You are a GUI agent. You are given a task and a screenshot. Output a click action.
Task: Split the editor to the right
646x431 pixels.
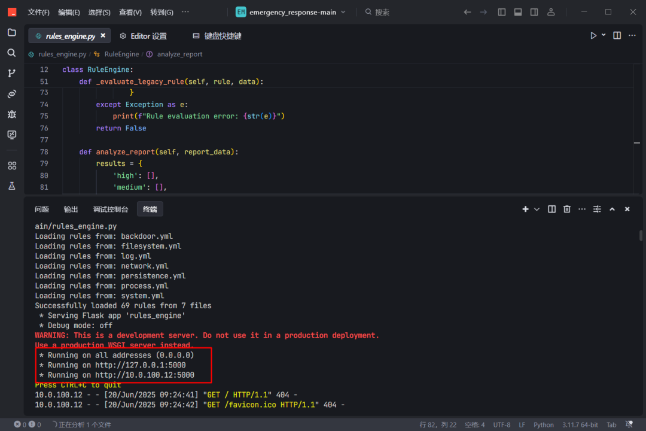click(x=617, y=36)
